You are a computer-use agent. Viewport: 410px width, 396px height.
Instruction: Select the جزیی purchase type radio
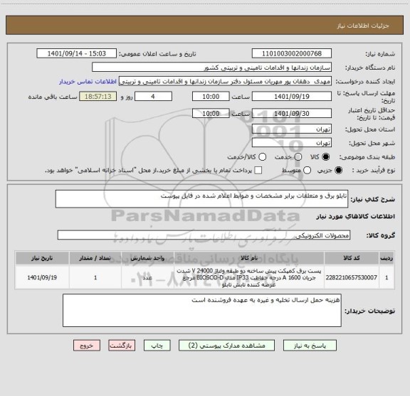pos(338,171)
